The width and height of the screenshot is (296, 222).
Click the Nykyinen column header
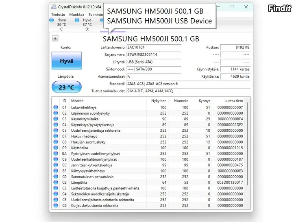coord(157,101)
